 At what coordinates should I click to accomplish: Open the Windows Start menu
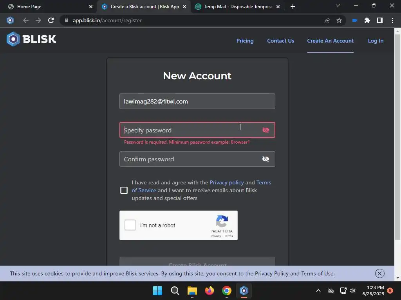coord(157,291)
